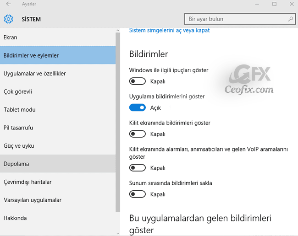
Task: Close the Ayarlar window
Action: (292, 4)
